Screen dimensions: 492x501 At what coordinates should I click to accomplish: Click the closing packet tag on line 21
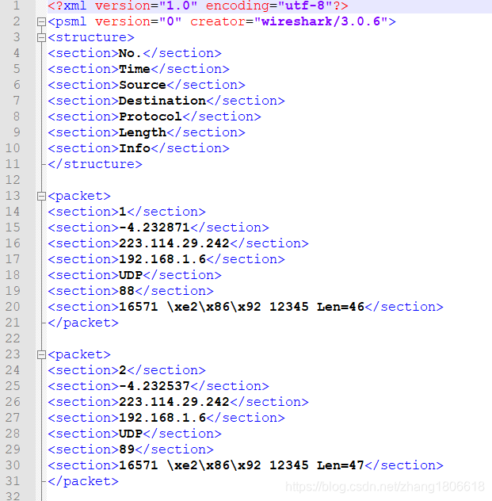pos(83,323)
